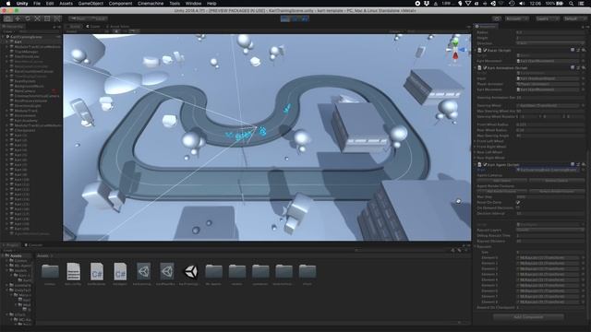Collapse the Raycasts array foldout
Screen dimensions: 591x332
[476, 246]
